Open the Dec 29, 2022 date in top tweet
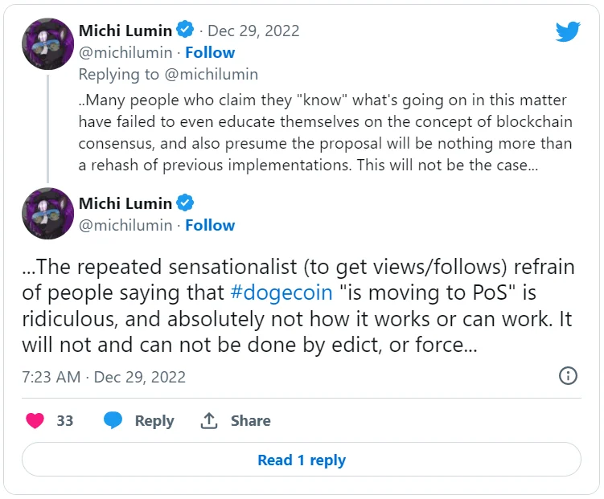The height and width of the screenshot is (499, 604). [x=253, y=31]
